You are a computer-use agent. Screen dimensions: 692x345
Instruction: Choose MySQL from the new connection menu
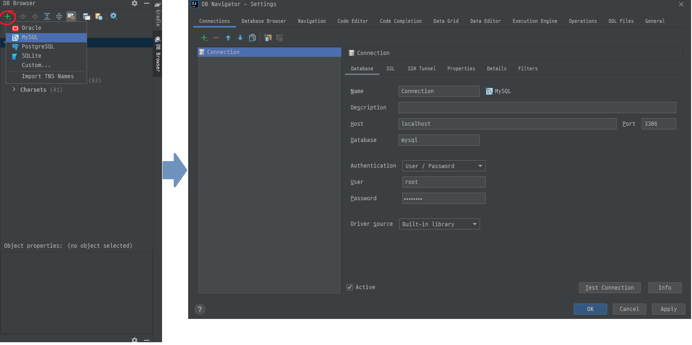46,37
